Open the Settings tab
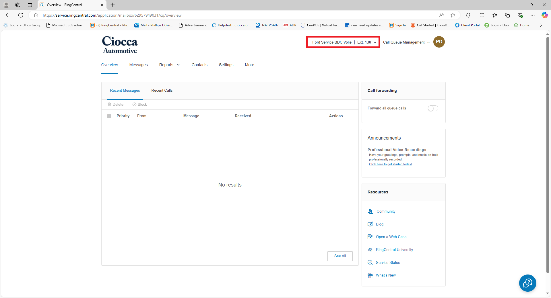The height and width of the screenshot is (298, 551). [226, 65]
